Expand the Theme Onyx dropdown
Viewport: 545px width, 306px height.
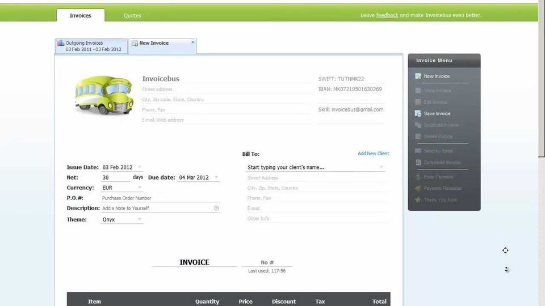click(140, 219)
